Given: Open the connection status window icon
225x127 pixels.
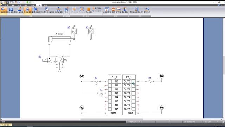Looking at the screenshot, I should (107, 10).
